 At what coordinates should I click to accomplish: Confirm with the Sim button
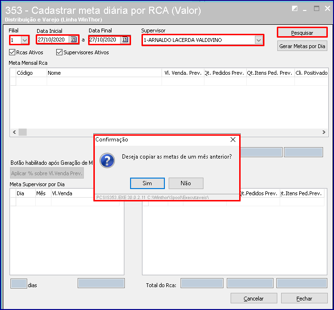tap(147, 183)
